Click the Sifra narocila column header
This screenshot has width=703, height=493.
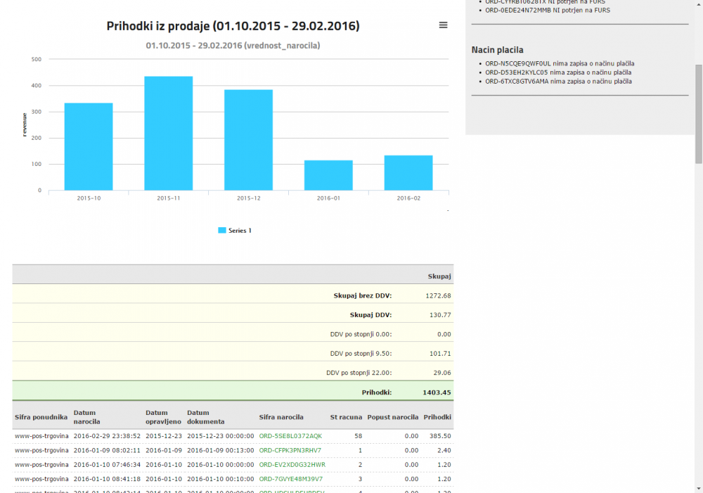281,417
